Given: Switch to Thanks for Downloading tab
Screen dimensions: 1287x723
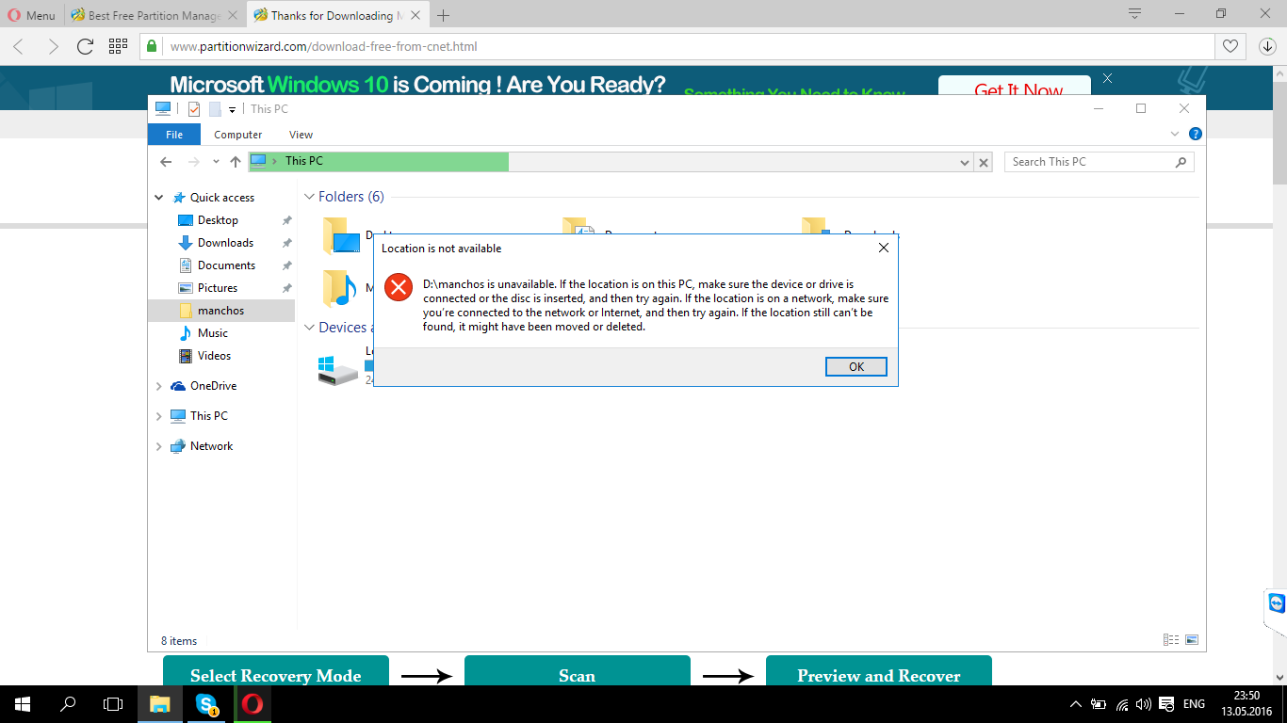Looking at the screenshot, I should tap(336, 15).
